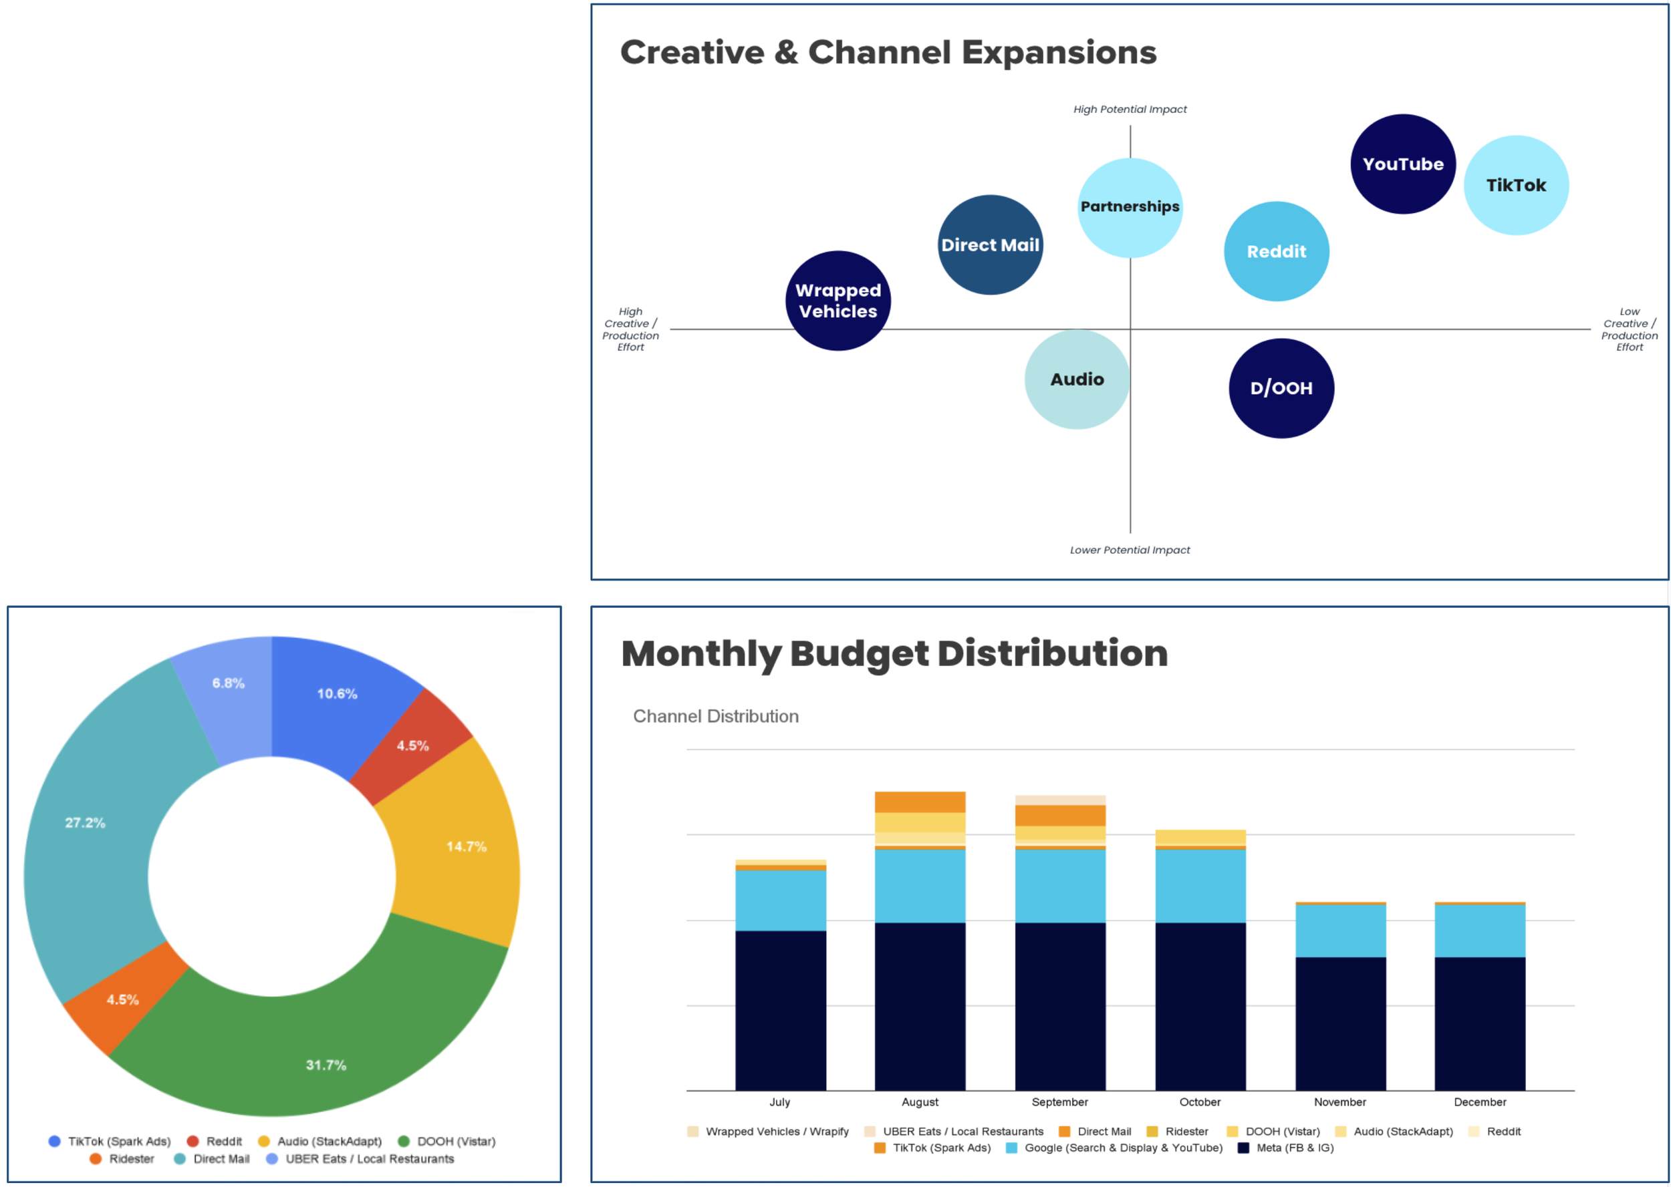Click the Monthly Budget Distribution heading
Screen dimensions: 1671x1187
(x=894, y=653)
